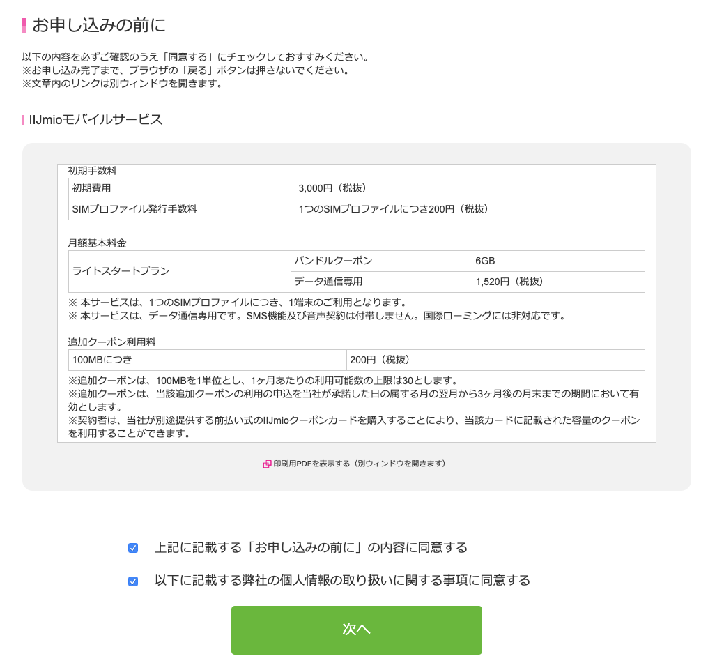Open the 印刷用PDFを表示する link
The width and height of the screenshot is (708, 663).
click(x=360, y=464)
